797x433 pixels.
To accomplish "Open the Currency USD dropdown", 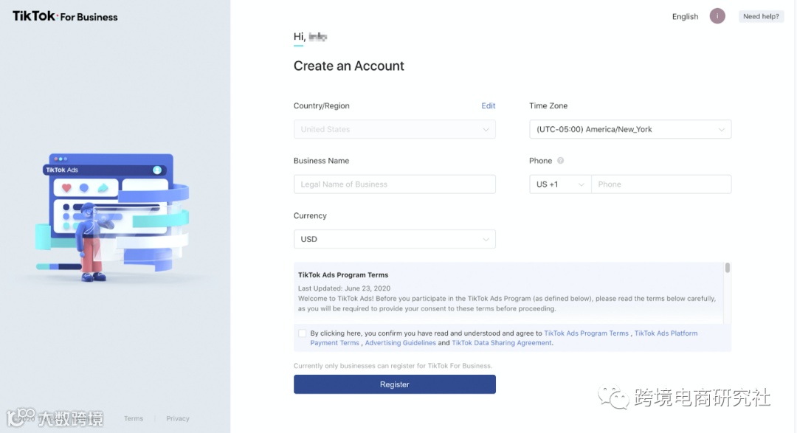I will [x=394, y=239].
